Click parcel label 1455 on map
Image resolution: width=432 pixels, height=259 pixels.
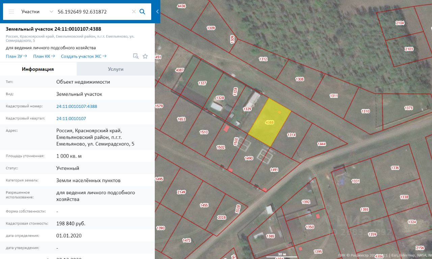(x=204, y=205)
